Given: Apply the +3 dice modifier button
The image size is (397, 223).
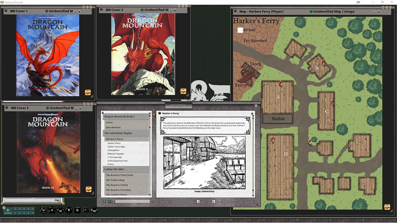Looking at the screenshot, I should [24, 209].
